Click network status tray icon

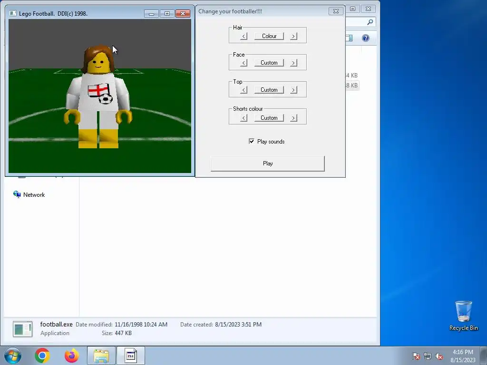point(428,356)
